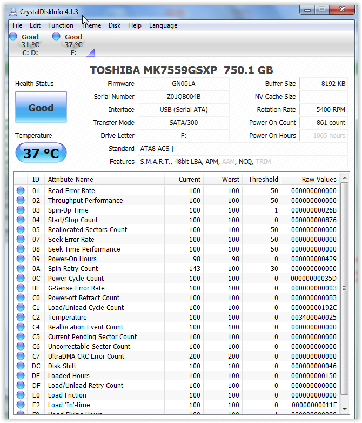This screenshot has height=423, width=362.
Task: Click status orb for UltraDMA CRC Error Count
Action: tap(21, 356)
